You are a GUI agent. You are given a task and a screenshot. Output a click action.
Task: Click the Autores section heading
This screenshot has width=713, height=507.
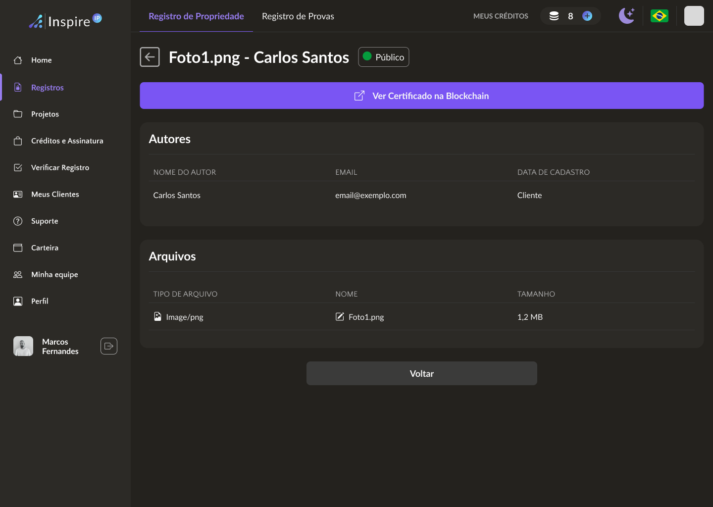tap(170, 139)
